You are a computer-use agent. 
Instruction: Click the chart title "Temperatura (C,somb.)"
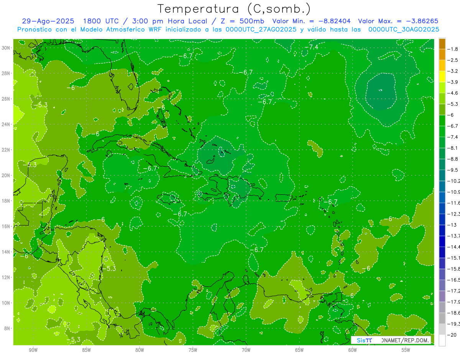tap(234, 9)
